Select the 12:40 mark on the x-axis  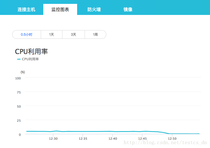click(x=113, y=139)
